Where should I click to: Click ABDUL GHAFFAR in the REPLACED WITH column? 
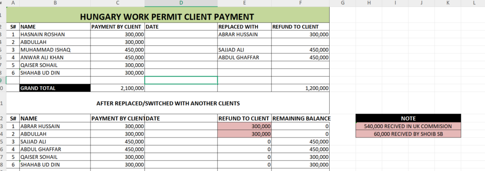coord(244,58)
